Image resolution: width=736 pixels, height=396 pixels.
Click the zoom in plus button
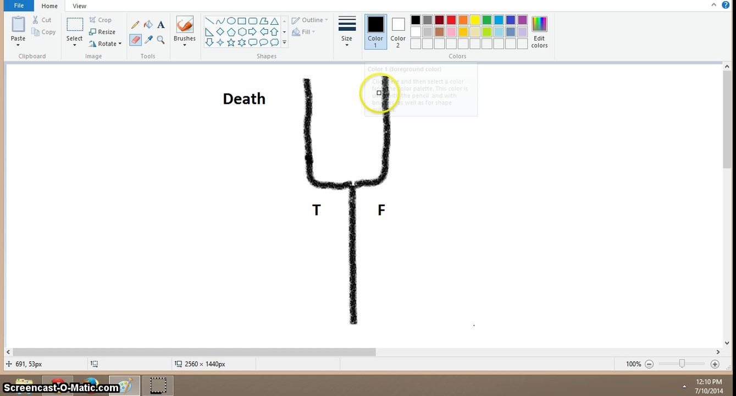[715, 364]
